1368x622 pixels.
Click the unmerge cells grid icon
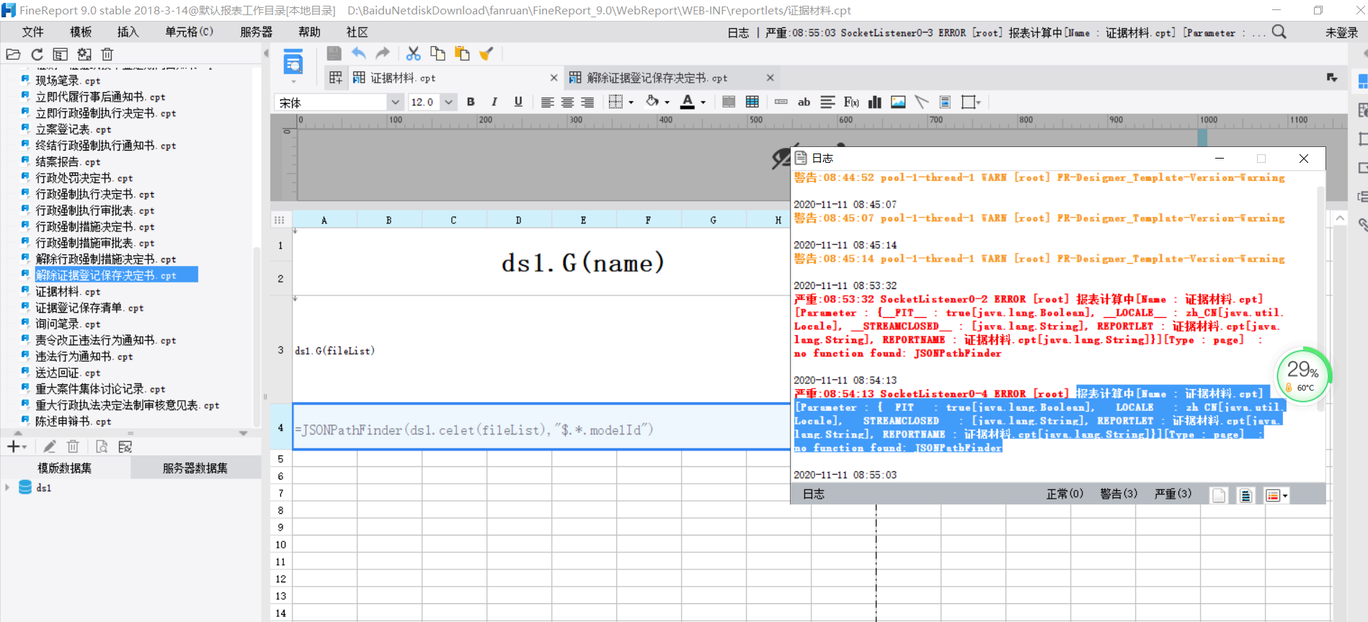coord(752,102)
